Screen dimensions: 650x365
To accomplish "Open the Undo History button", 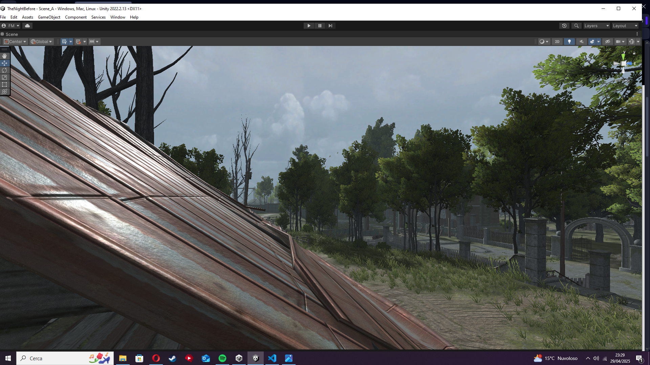I will [x=564, y=26].
